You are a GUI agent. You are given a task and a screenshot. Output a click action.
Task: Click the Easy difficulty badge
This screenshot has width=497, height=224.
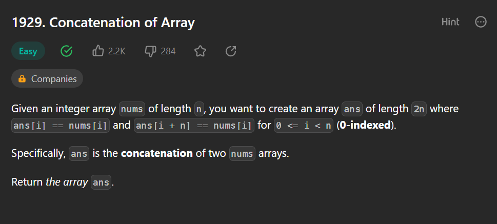pyautogui.click(x=28, y=51)
